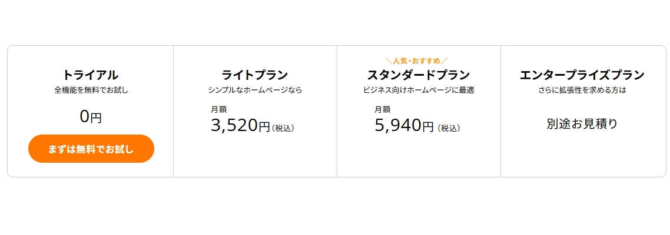Click the 3,520円 monthly price
The width and height of the screenshot is (670, 235).
[240, 125]
